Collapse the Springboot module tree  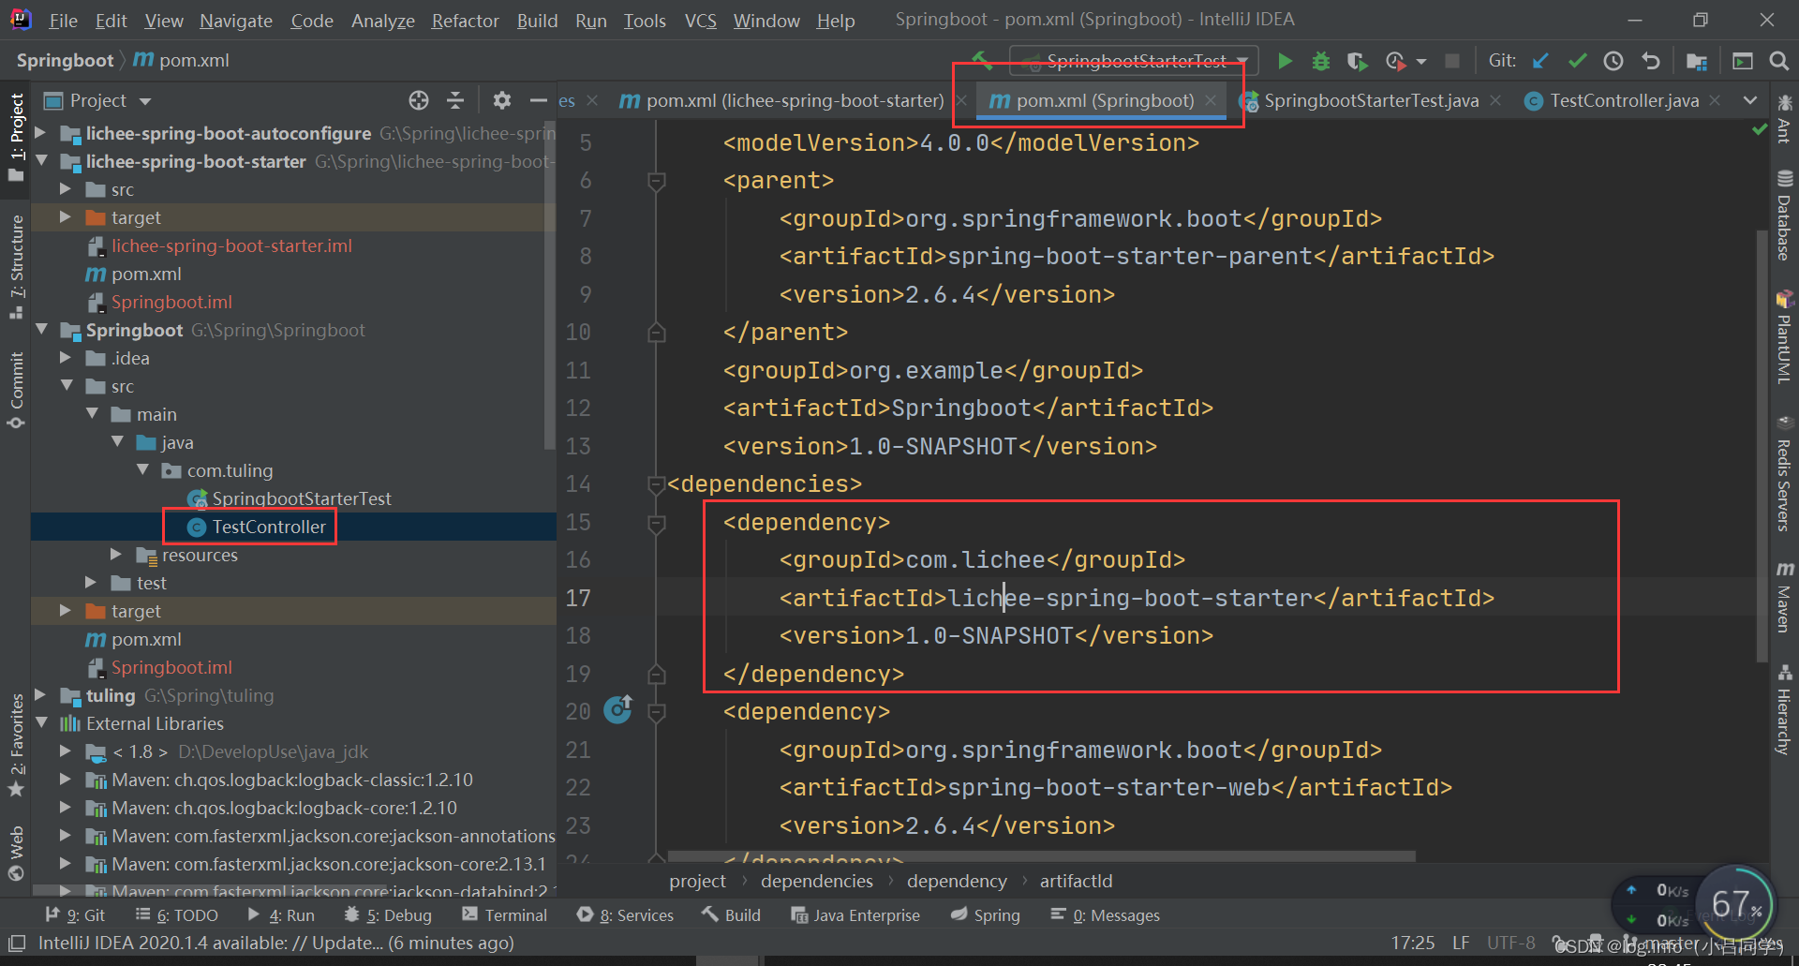[40, 330]
